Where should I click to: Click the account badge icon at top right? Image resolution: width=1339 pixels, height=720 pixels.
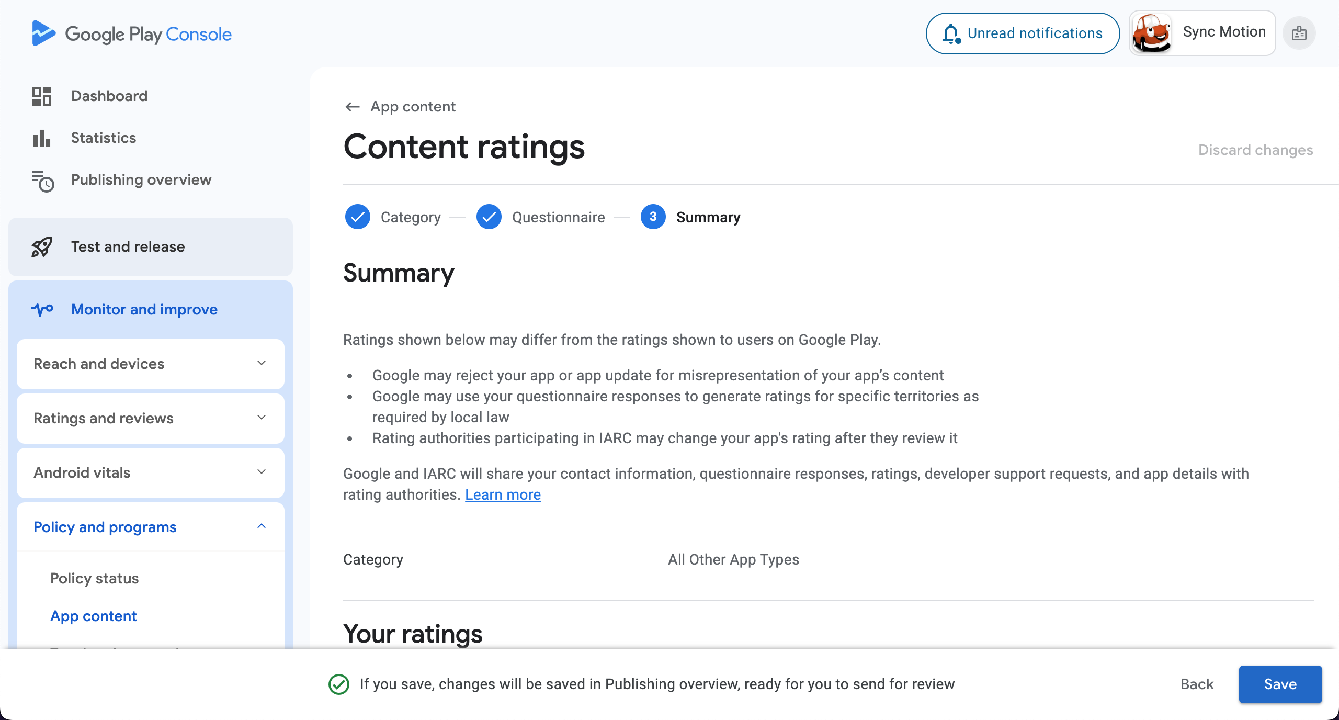[1299, 33]
